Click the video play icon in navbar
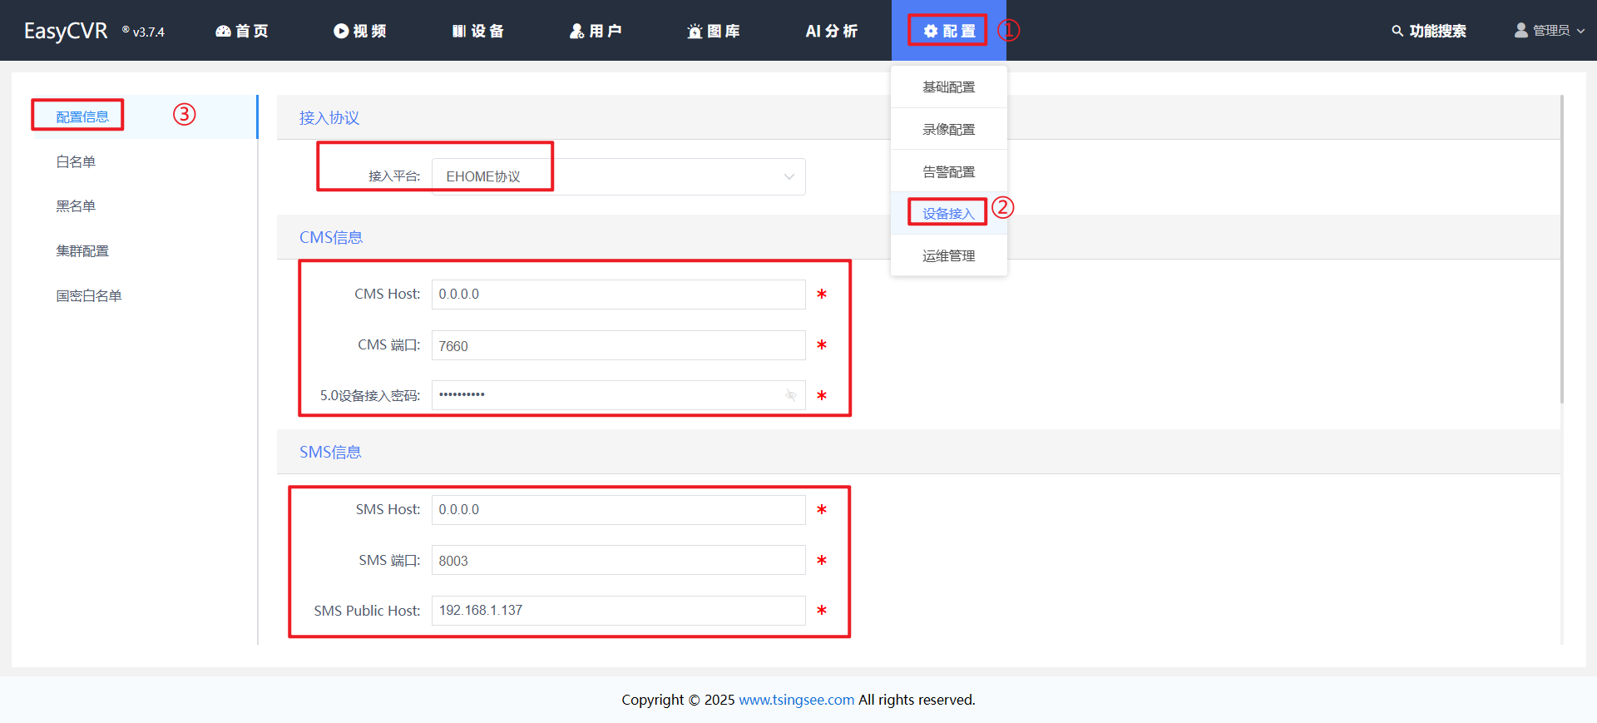 pos(341,31)
